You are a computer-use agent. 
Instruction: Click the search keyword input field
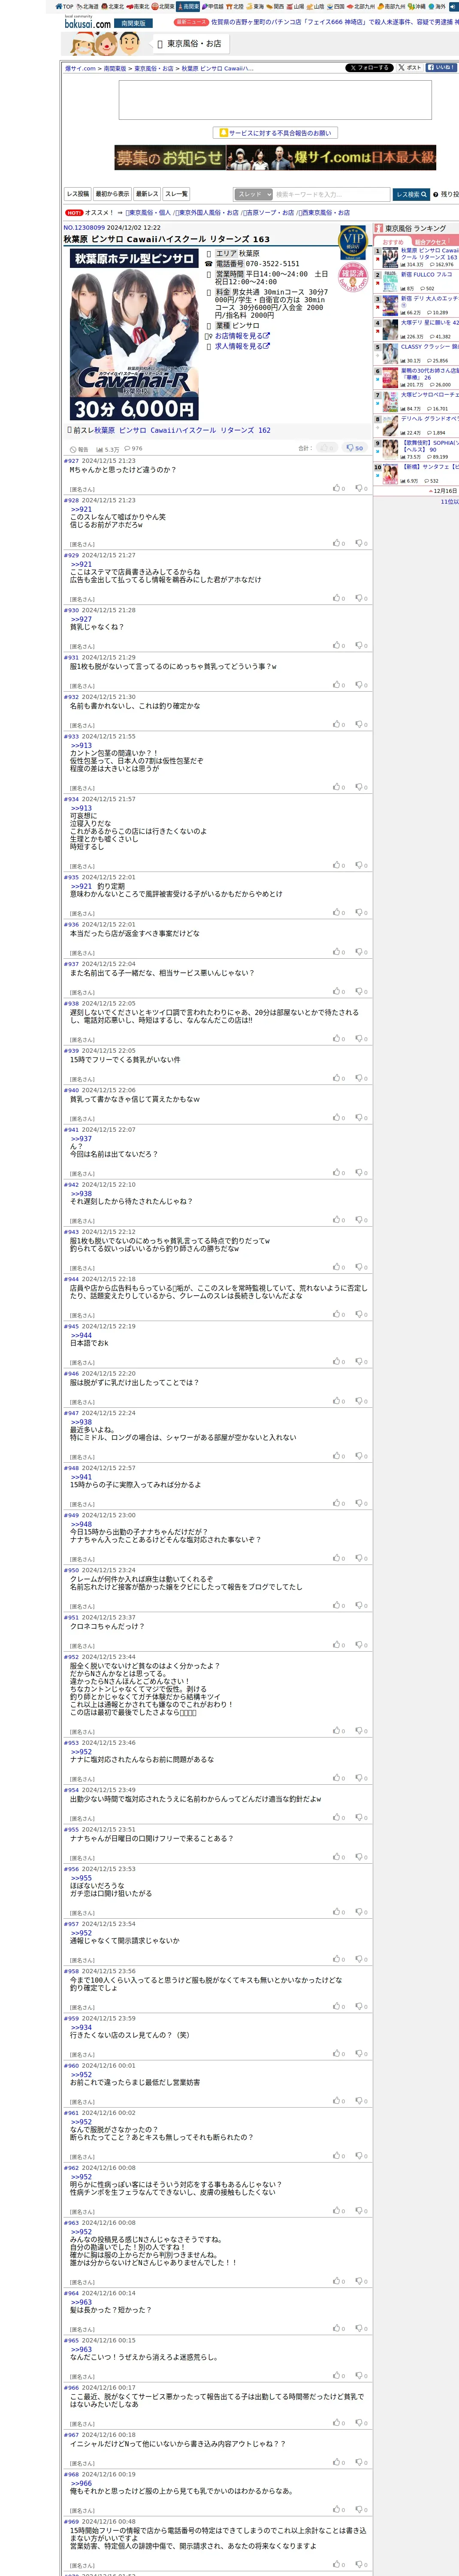click(x=332, y=195)
